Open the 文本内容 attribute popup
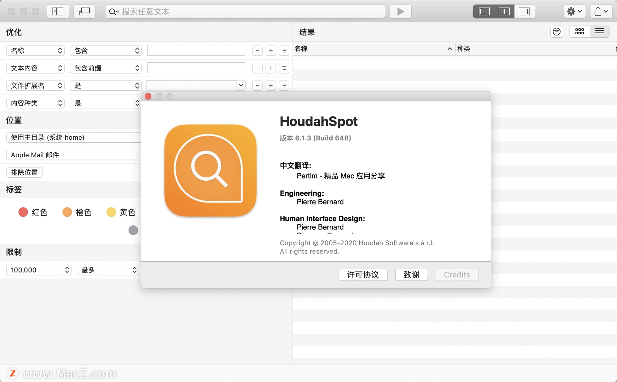The image size is (617, 382). 35,68
